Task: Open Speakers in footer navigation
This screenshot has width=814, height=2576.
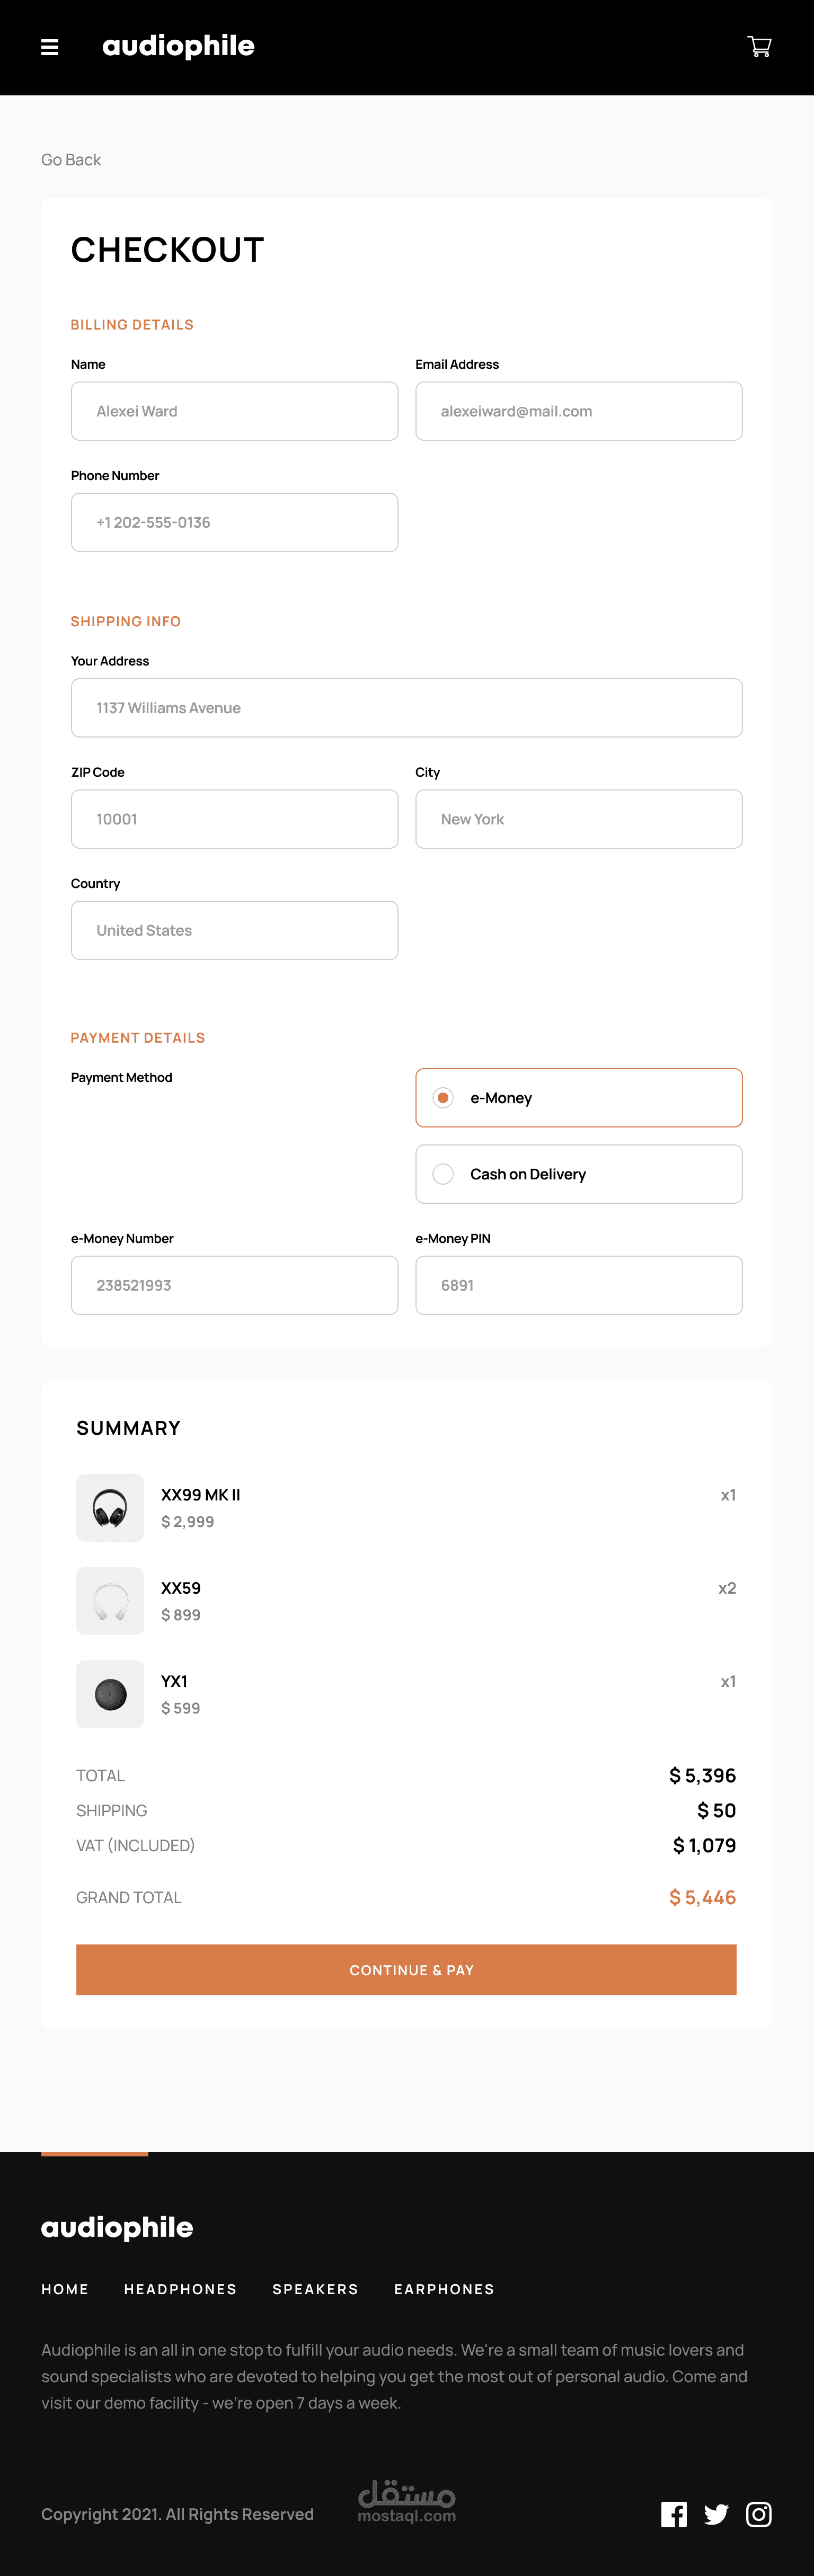Action: (x=315, y=2289)
